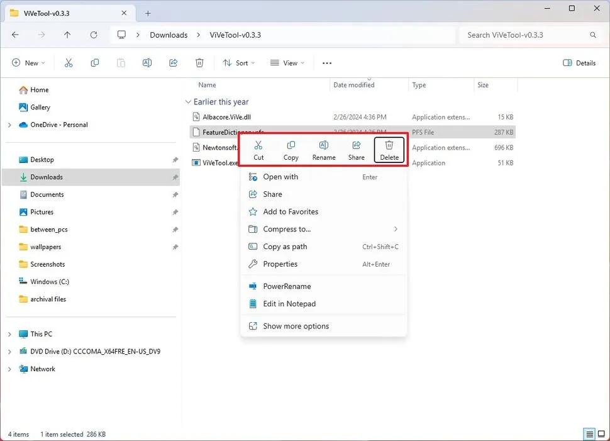Viewport: 610px width, 441px height.
Task: Navigate up one folder level
Action: click(67, 35)
